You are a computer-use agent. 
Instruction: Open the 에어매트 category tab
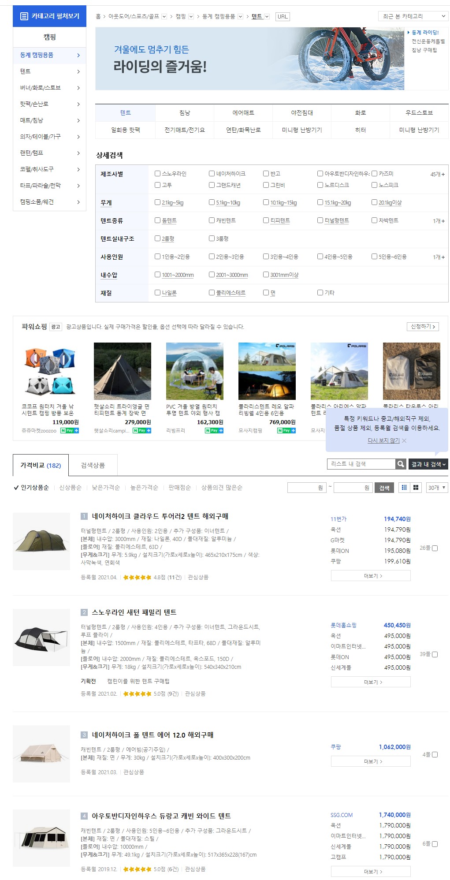point(243,113)
